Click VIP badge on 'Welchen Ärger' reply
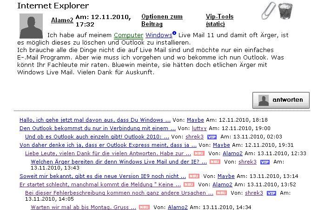The image size is (311, 210). [x=265, y=162]
